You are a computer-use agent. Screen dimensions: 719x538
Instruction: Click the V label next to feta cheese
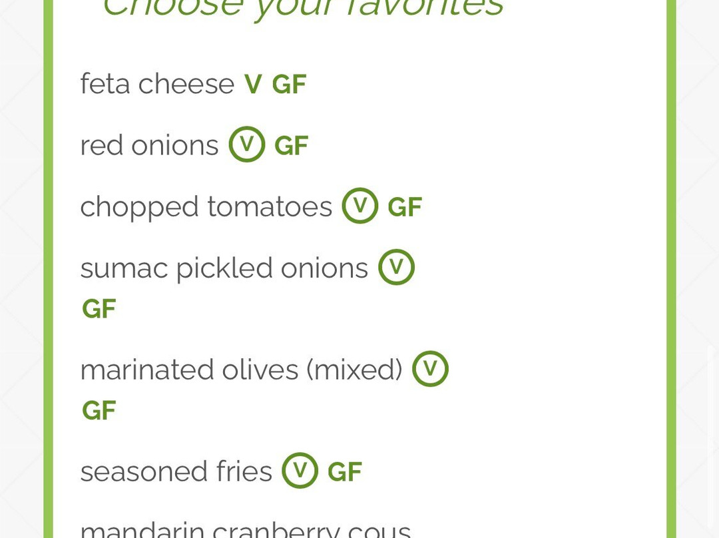coord(253,85)
